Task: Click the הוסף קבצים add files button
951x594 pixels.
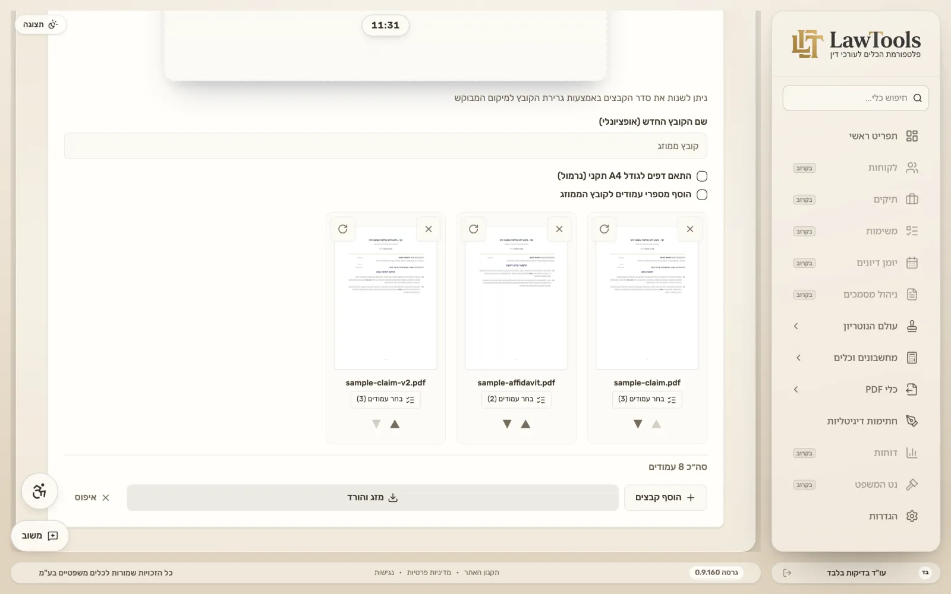Action: click(x=666, y=498)
